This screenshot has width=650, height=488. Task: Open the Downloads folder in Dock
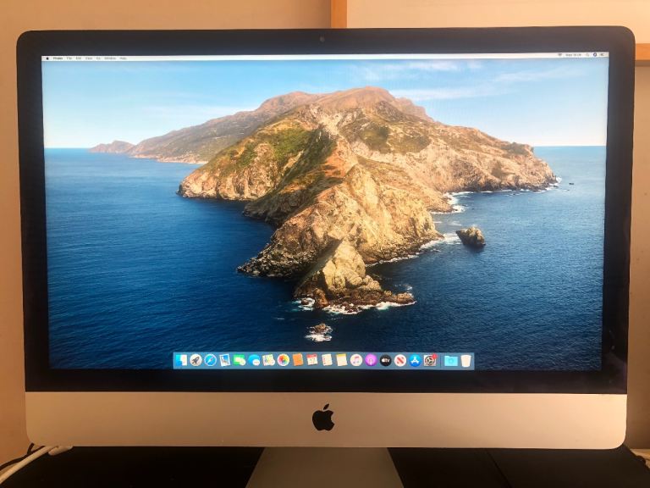[450, 361]
